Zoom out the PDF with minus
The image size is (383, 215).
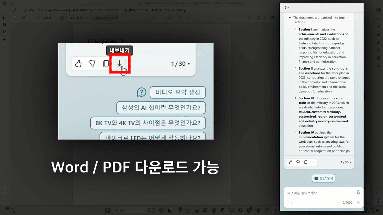136,18
